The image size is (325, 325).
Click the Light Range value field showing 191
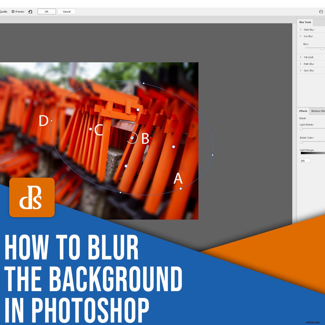[305, 160]
